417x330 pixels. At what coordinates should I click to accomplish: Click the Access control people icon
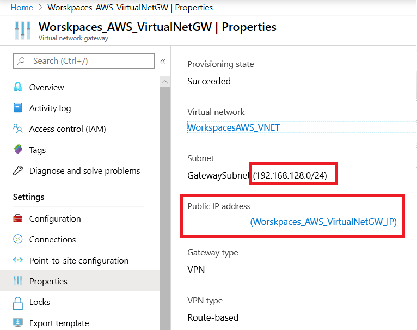coord(18,129)
